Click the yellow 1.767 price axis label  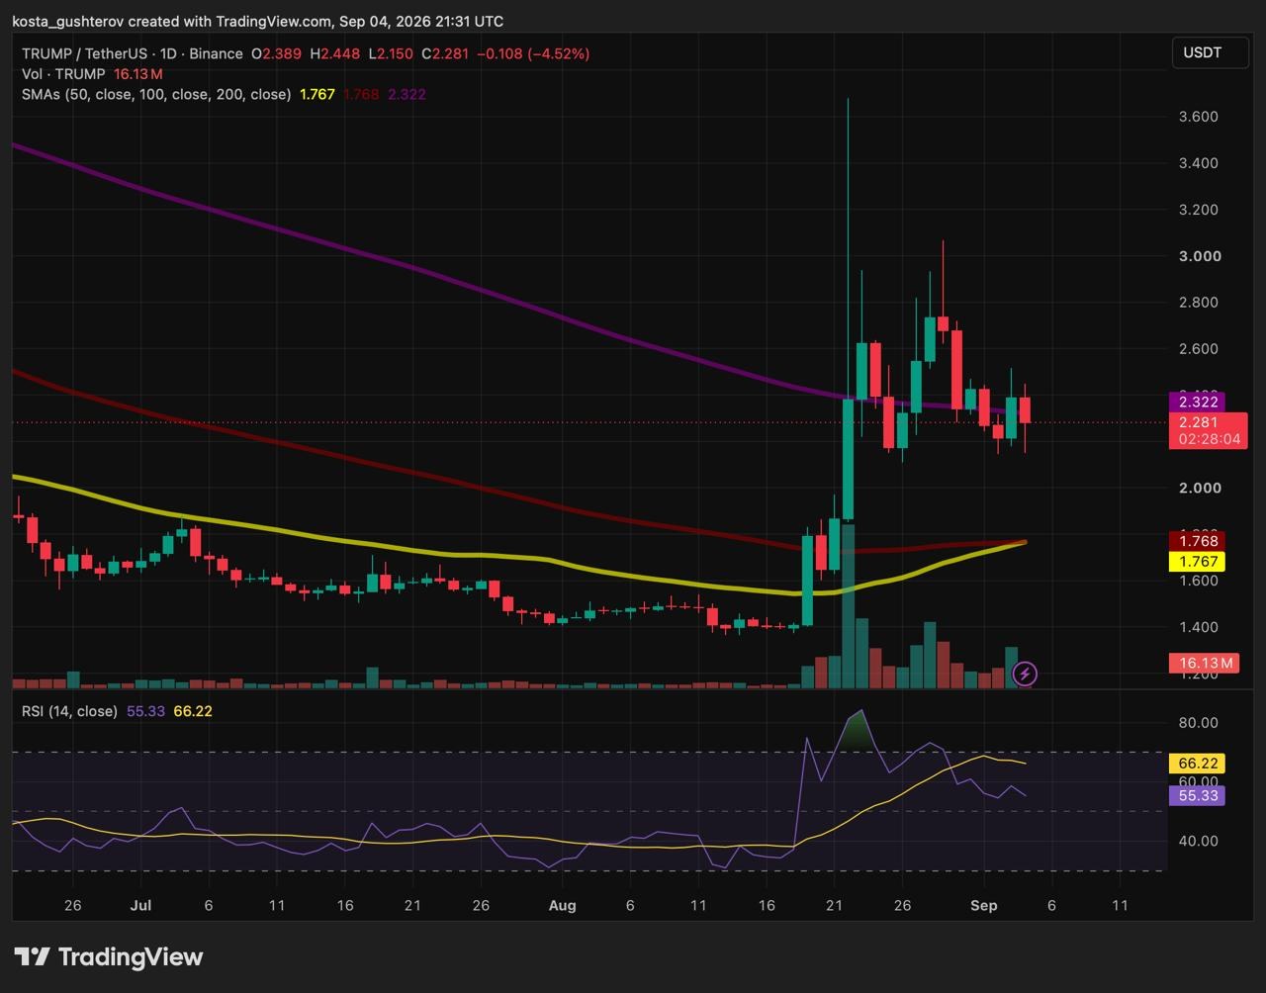(x=1197, y=562)
